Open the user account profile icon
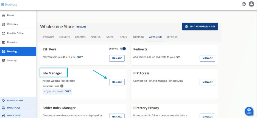 pos(251,4)
